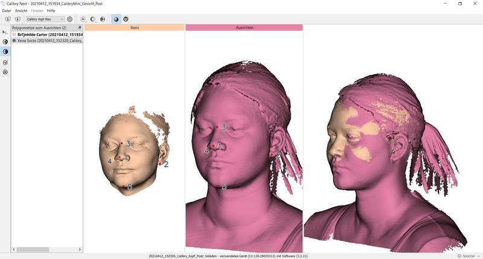The height and width of the screenshot is (259, 483).
Task: Click the approve checkmark icon in left sidebar
Action: 5,62
